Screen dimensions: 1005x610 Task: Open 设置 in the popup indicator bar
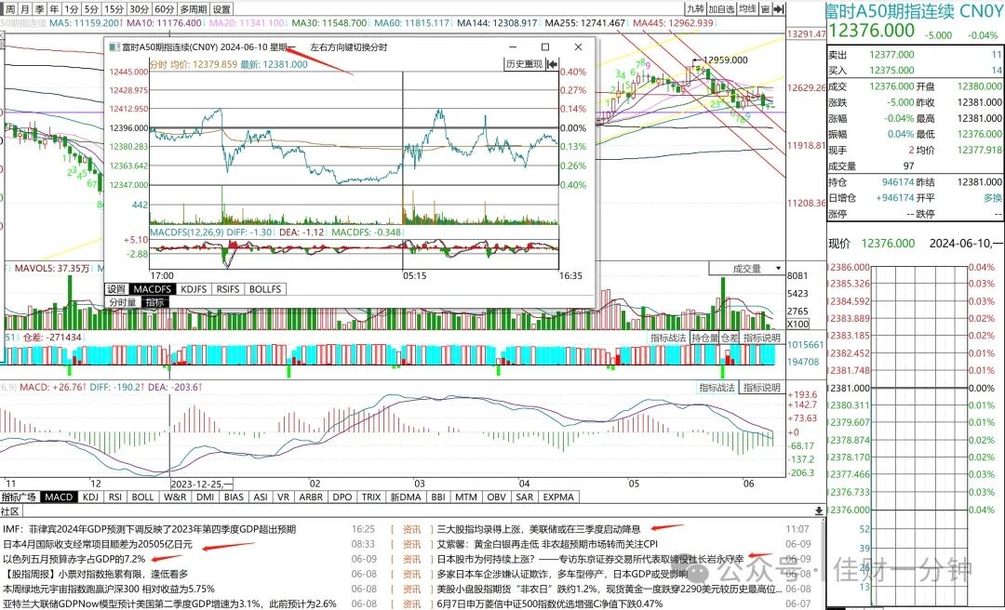[116, 289]
